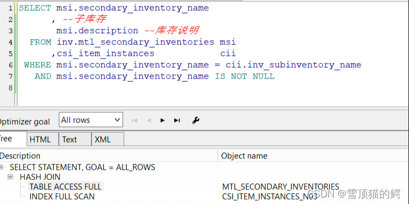Click the Description column header
The height and width of the screenshot is (204, 409).
pyautogui.click(x=108, y=156)
